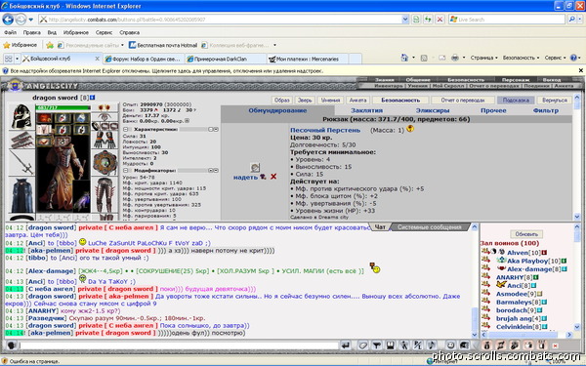Screen dimensions: 586x366
Task: Switch to the Прочее inventory tab
Action: pyautogui.click(x=493, y=110)
